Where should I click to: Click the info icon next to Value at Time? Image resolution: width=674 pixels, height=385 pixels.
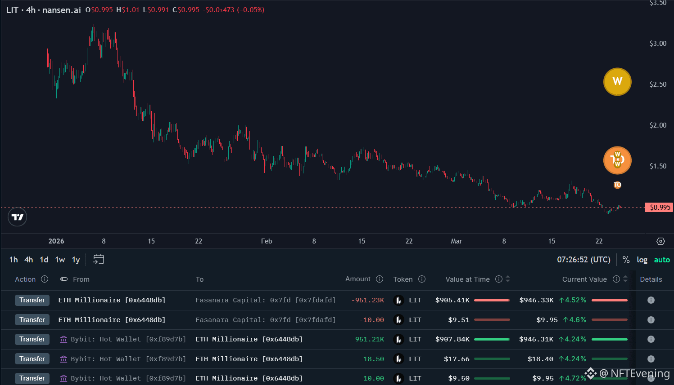(499, 279)
